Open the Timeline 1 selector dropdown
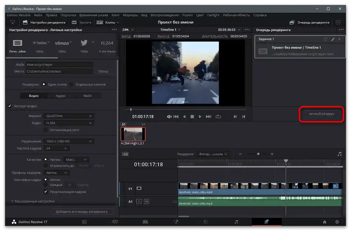The width and height of the screenshot is (351, 231). (x=170, y=30)
